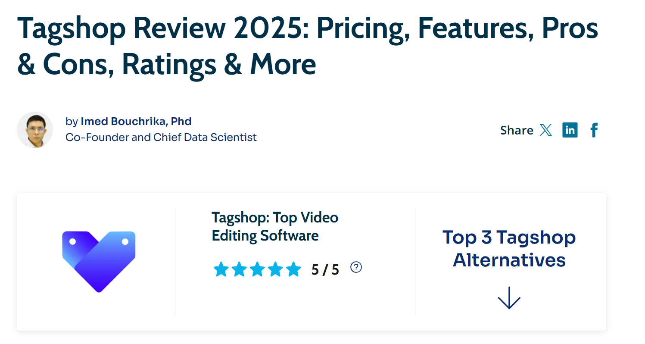Open author Imed Bouchrika's profile link
Viewport: 645px width, 344px height.
(136, 122)
